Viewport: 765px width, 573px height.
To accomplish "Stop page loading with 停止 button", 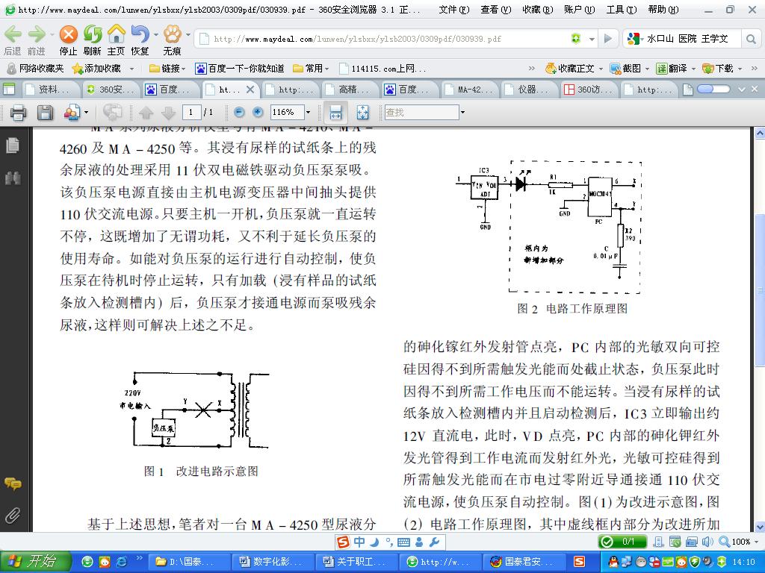I will point(68,34).
